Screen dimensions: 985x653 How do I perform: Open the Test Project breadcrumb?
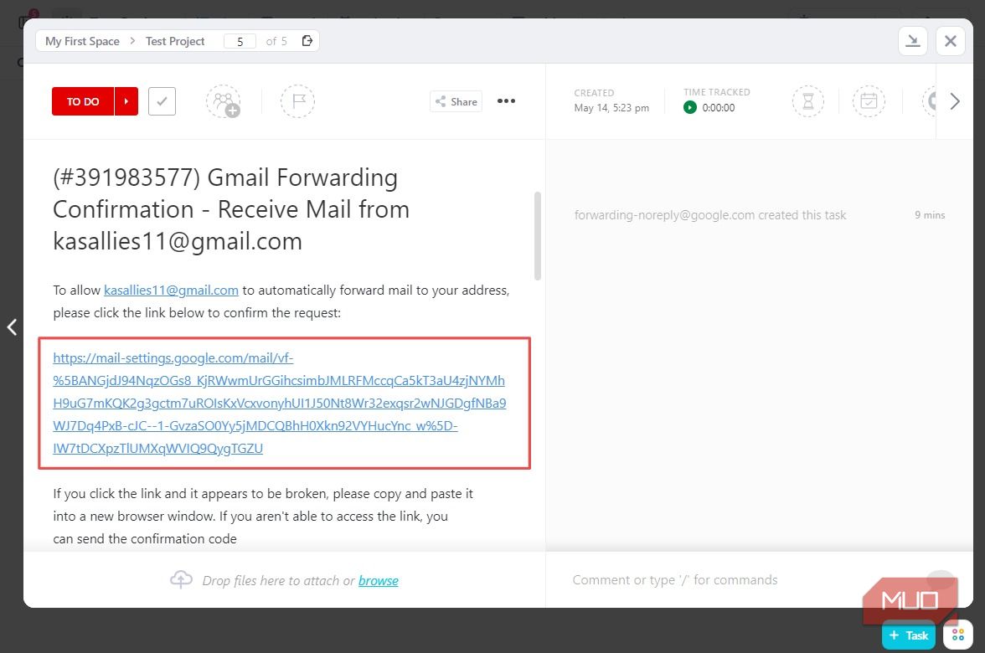[x=175, y=41]
